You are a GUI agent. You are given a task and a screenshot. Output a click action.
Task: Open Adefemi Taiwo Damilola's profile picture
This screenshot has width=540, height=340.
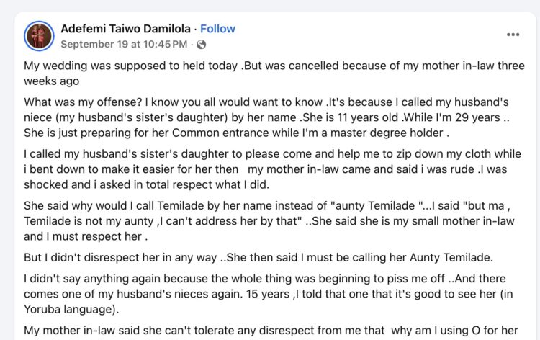tap(39, 35)
